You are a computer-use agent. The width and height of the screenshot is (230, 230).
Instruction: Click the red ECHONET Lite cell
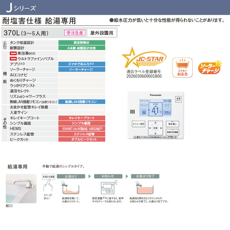pos(82,129)
